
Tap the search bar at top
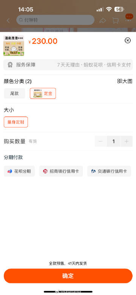pos(55,20)
